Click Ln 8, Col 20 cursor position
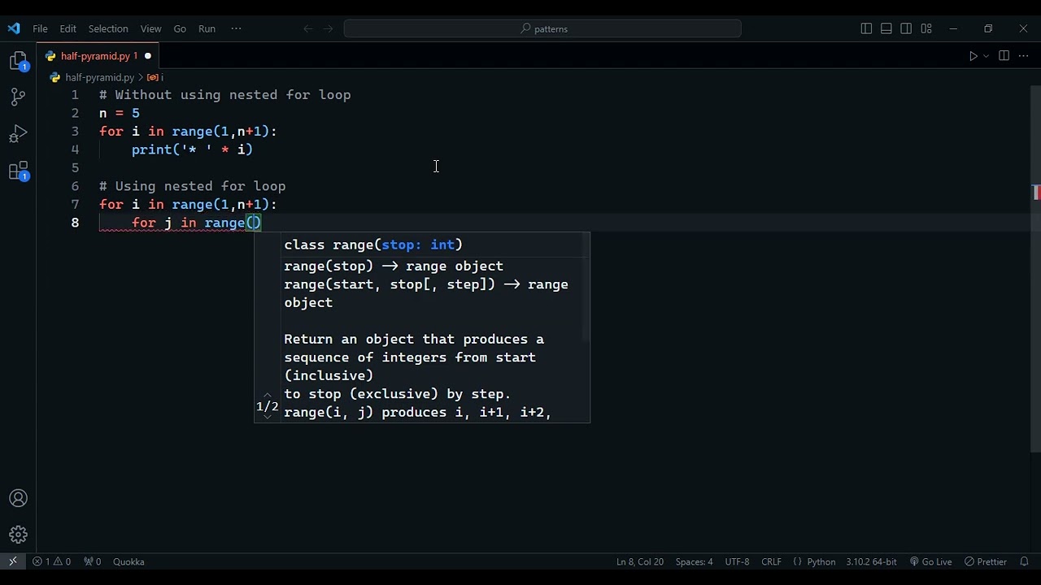1041x585 pixels. [x=640, y=561]
